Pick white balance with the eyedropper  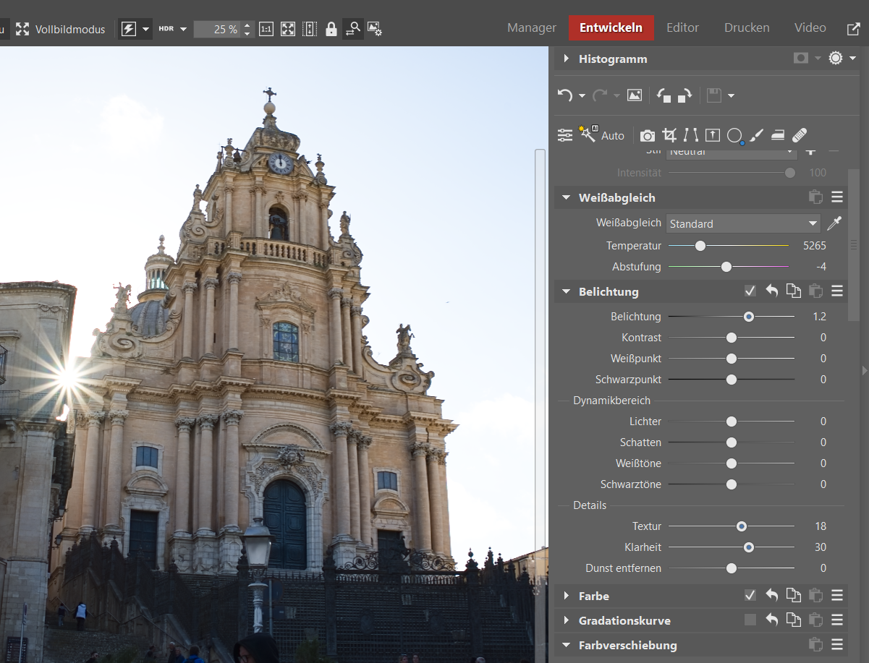coord(834,223)
